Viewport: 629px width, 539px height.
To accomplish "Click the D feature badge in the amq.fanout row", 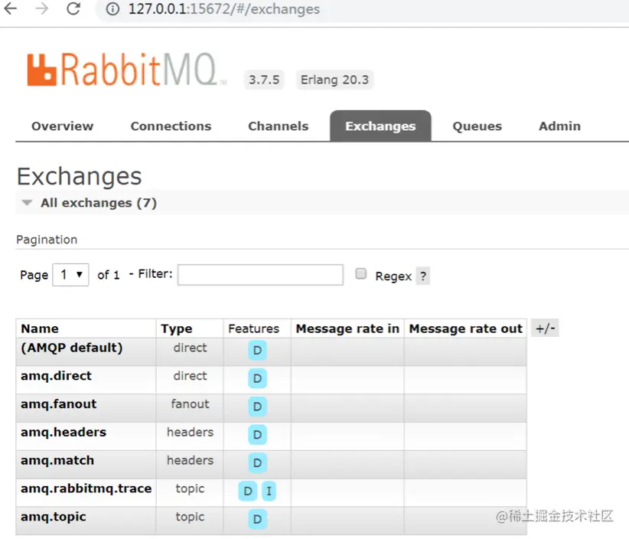I will [258, 407].
